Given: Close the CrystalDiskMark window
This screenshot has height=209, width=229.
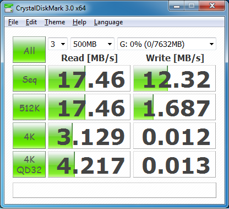Looking at the screenshot, I should click(212, 6).
